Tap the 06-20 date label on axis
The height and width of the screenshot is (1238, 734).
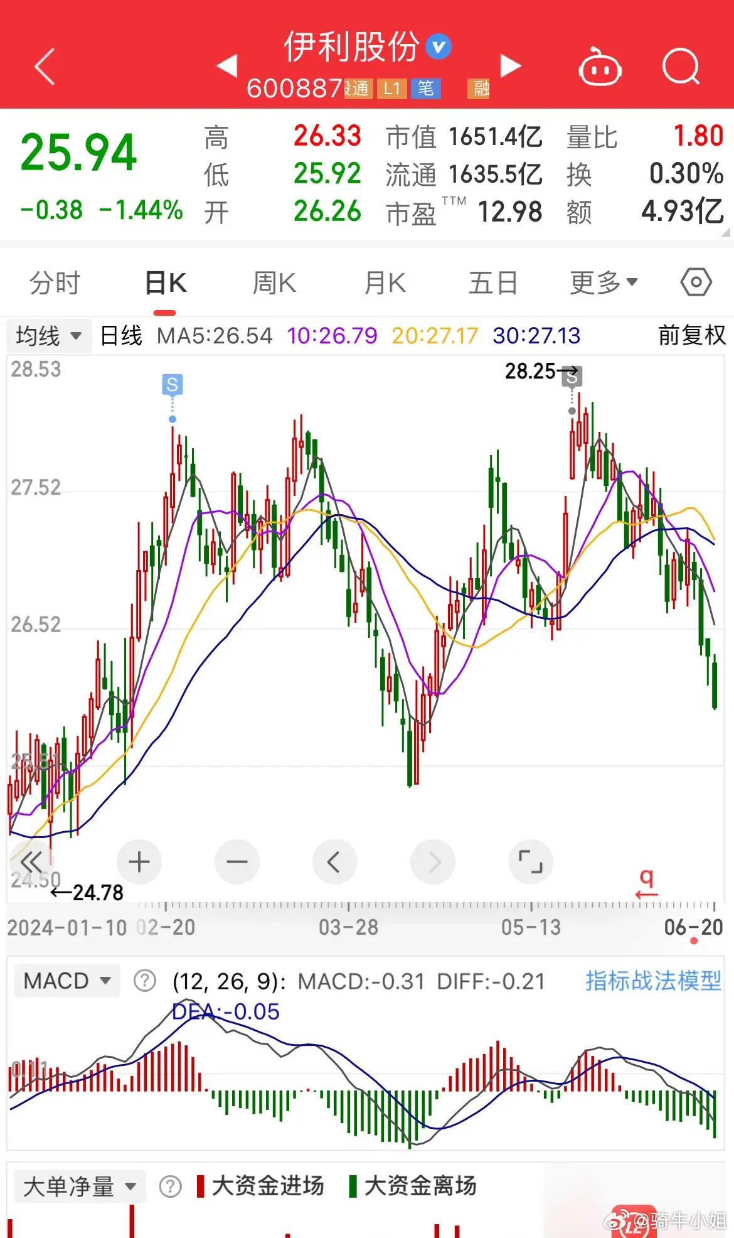tap(694, 927)
